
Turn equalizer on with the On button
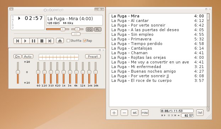pyautogui.click(x=17, y=56)
